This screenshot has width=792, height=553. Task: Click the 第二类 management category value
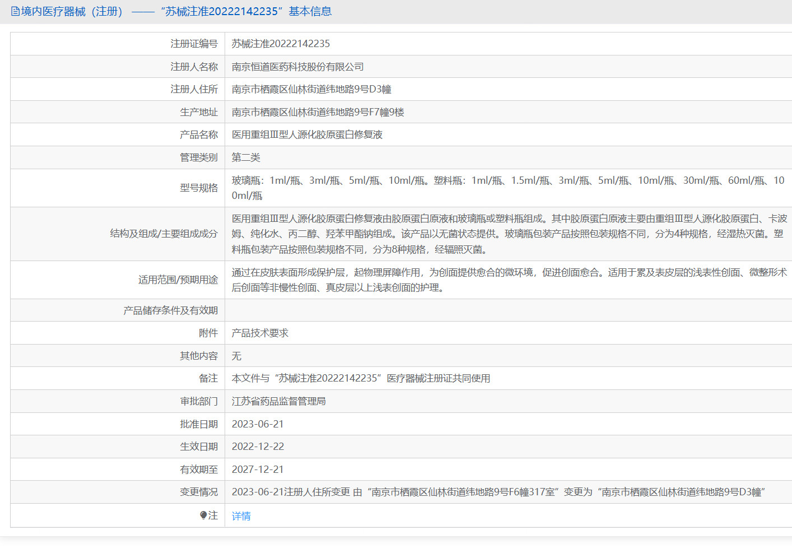246,157
